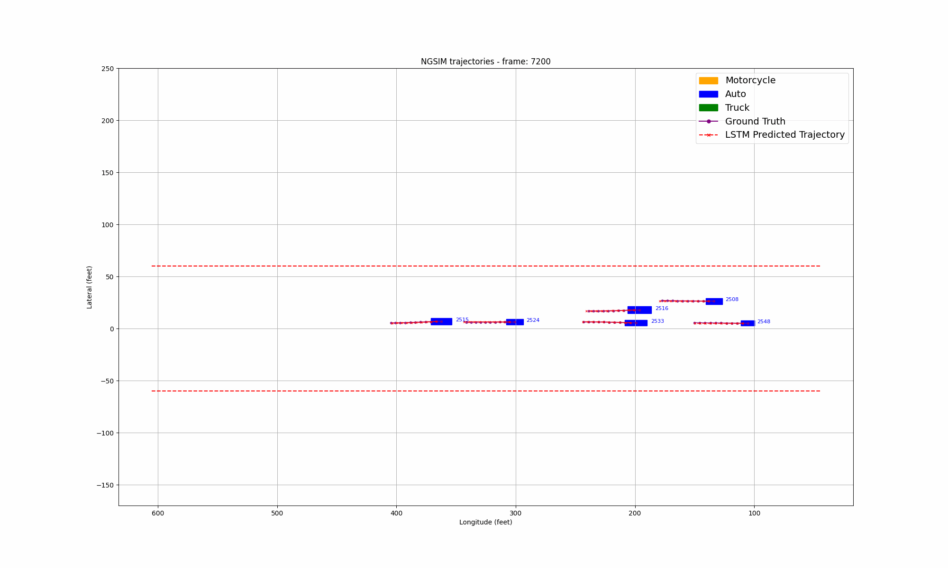Click the vehicle ID label '2548'
This screenshot has width=948, height=568.
coord(764,322)
